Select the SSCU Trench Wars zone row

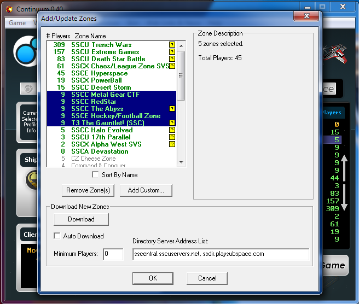[112, 45]
